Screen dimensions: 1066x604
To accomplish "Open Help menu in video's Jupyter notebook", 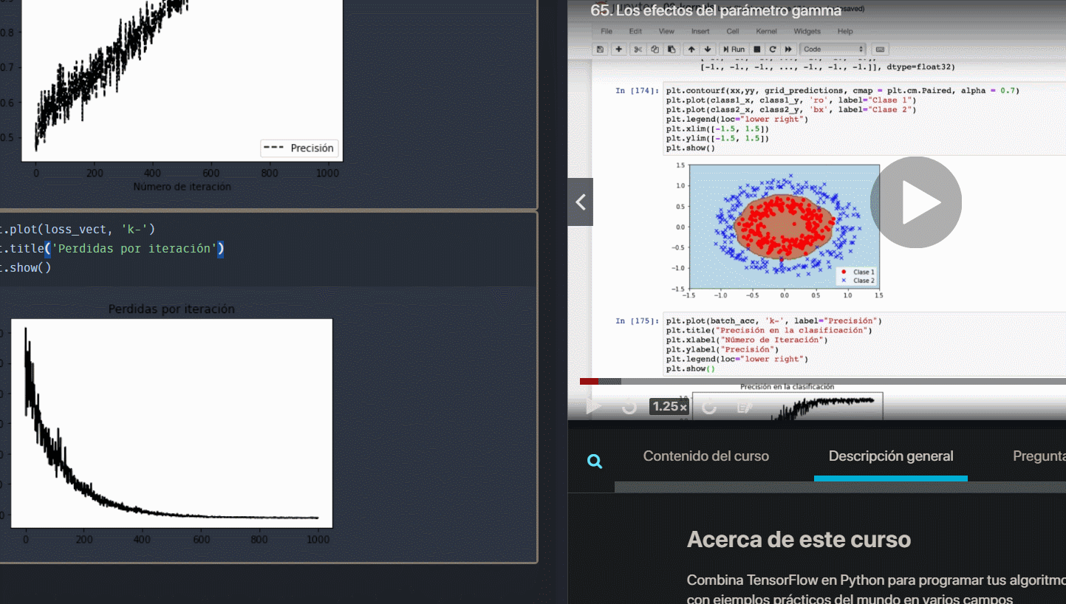I will click(845, 32).
